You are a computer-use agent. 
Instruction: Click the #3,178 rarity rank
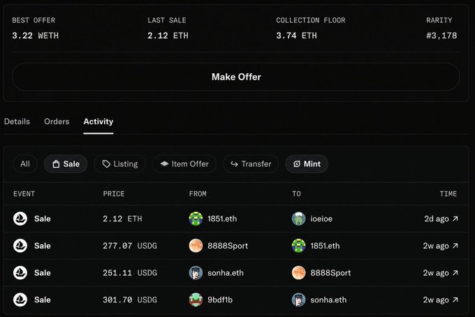[441, 36]
